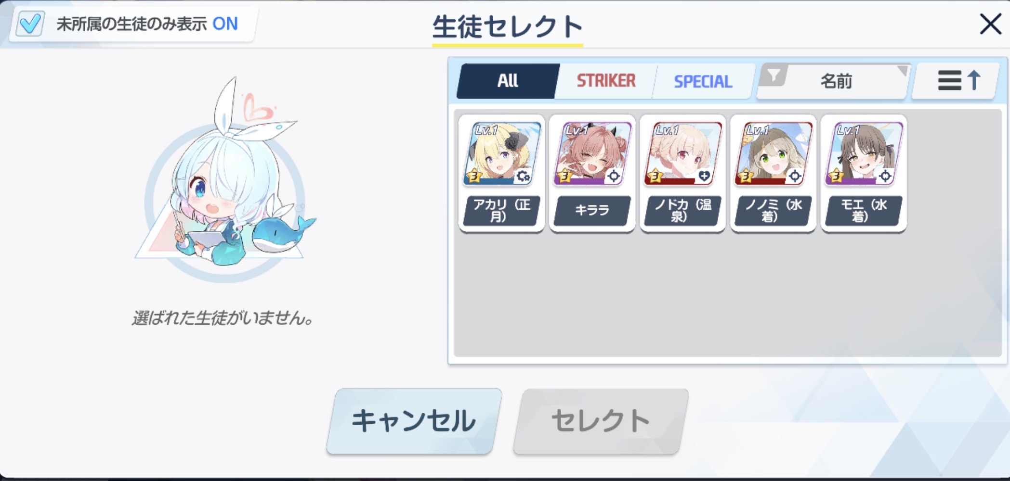Uncheck the 未所属の生徒のみ表示 checkbox
This screenshot has height=481, width=1010.
30,24
